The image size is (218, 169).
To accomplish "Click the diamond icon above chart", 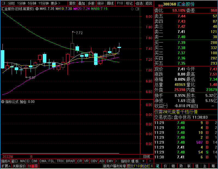I will coord(132,9).
